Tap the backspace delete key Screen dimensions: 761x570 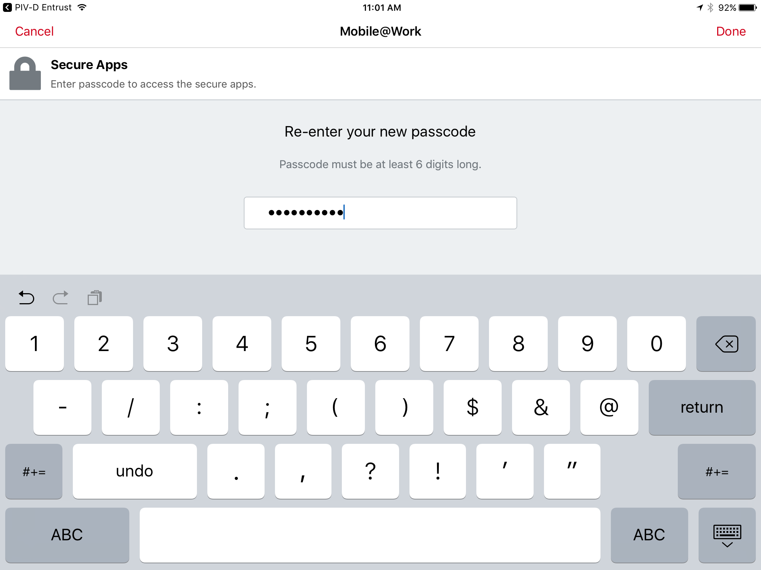point(726,344)
